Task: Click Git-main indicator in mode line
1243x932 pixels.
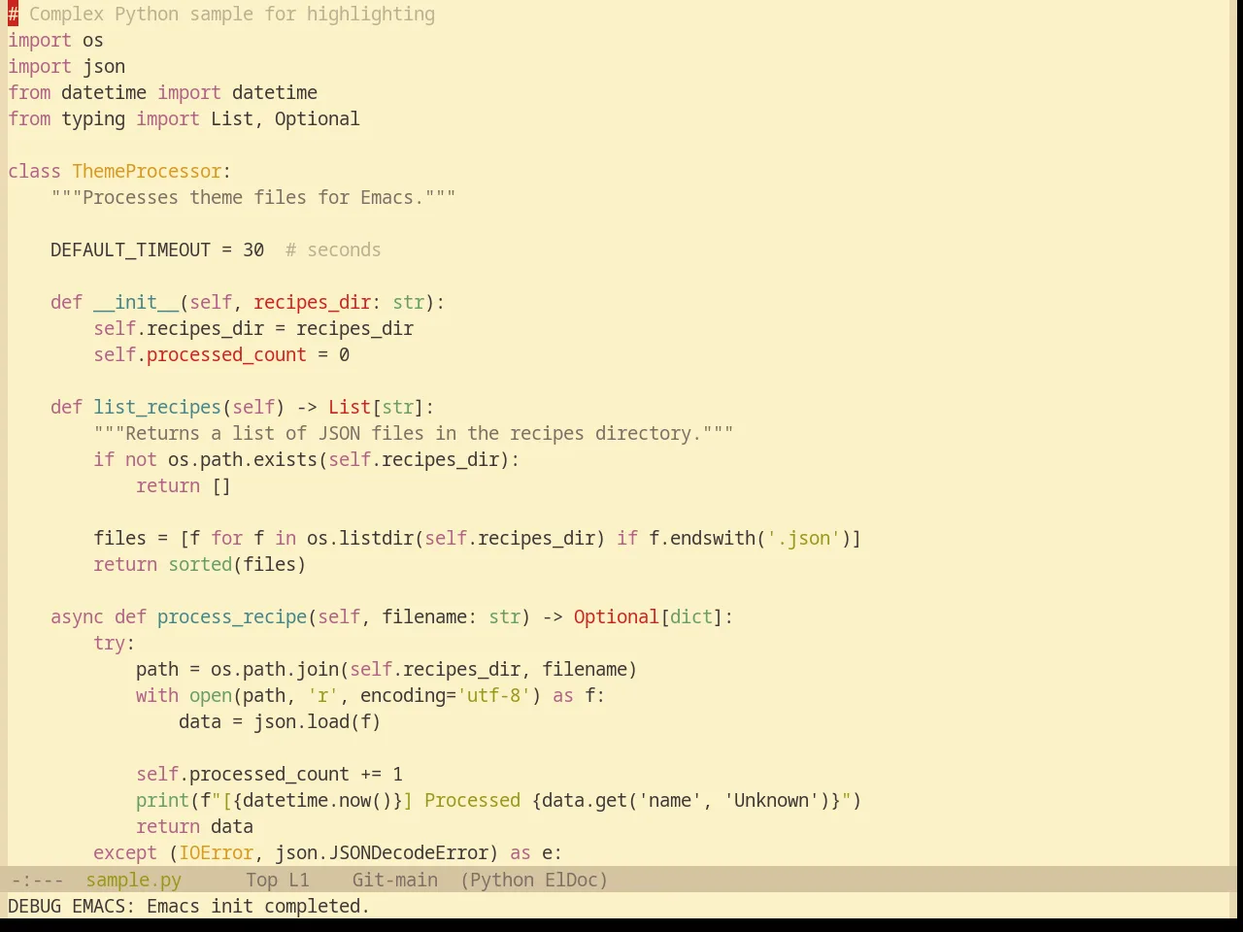Action: [394, 880]
